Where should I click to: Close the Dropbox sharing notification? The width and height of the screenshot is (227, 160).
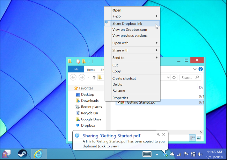tap(163, 134)
